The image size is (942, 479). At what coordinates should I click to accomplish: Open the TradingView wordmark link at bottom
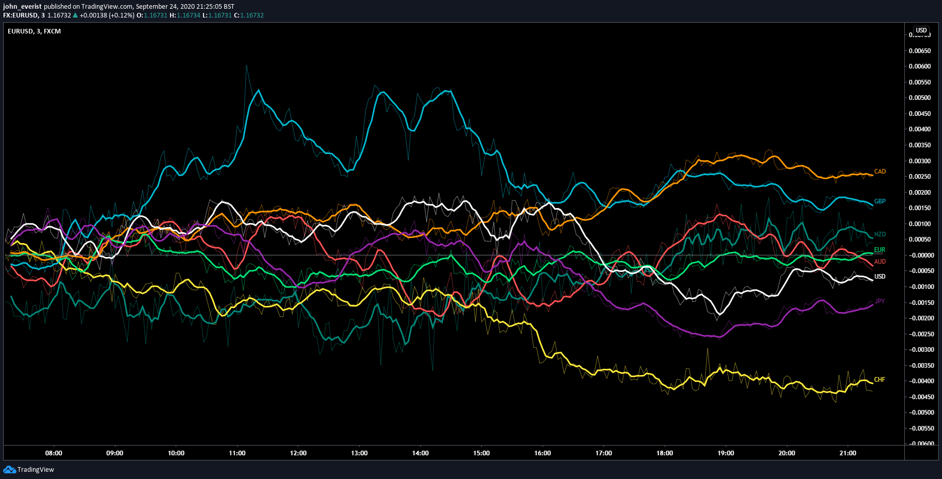pos(36,469)
